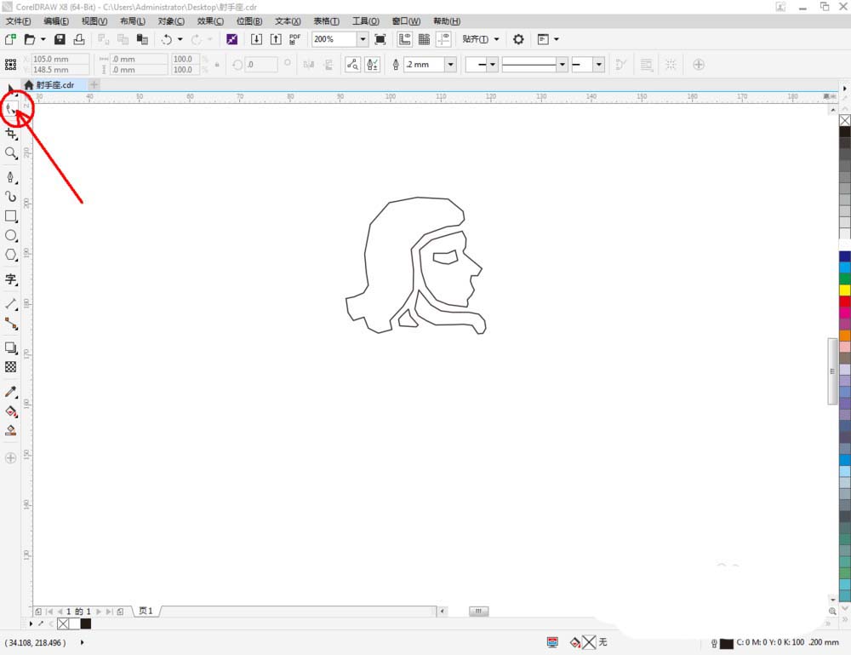The image size is (851, 655).
Task: Click the New document icon
Action: [10, 39]
